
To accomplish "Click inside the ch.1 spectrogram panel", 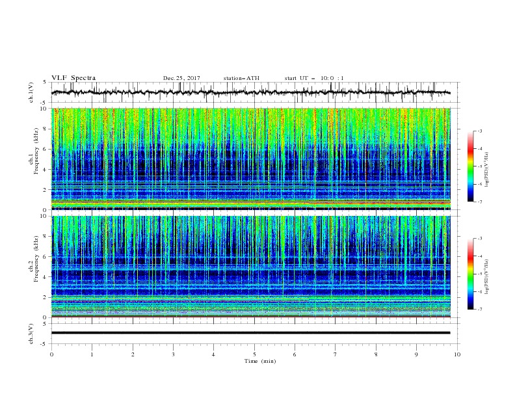I will click(x=250, y=159).
